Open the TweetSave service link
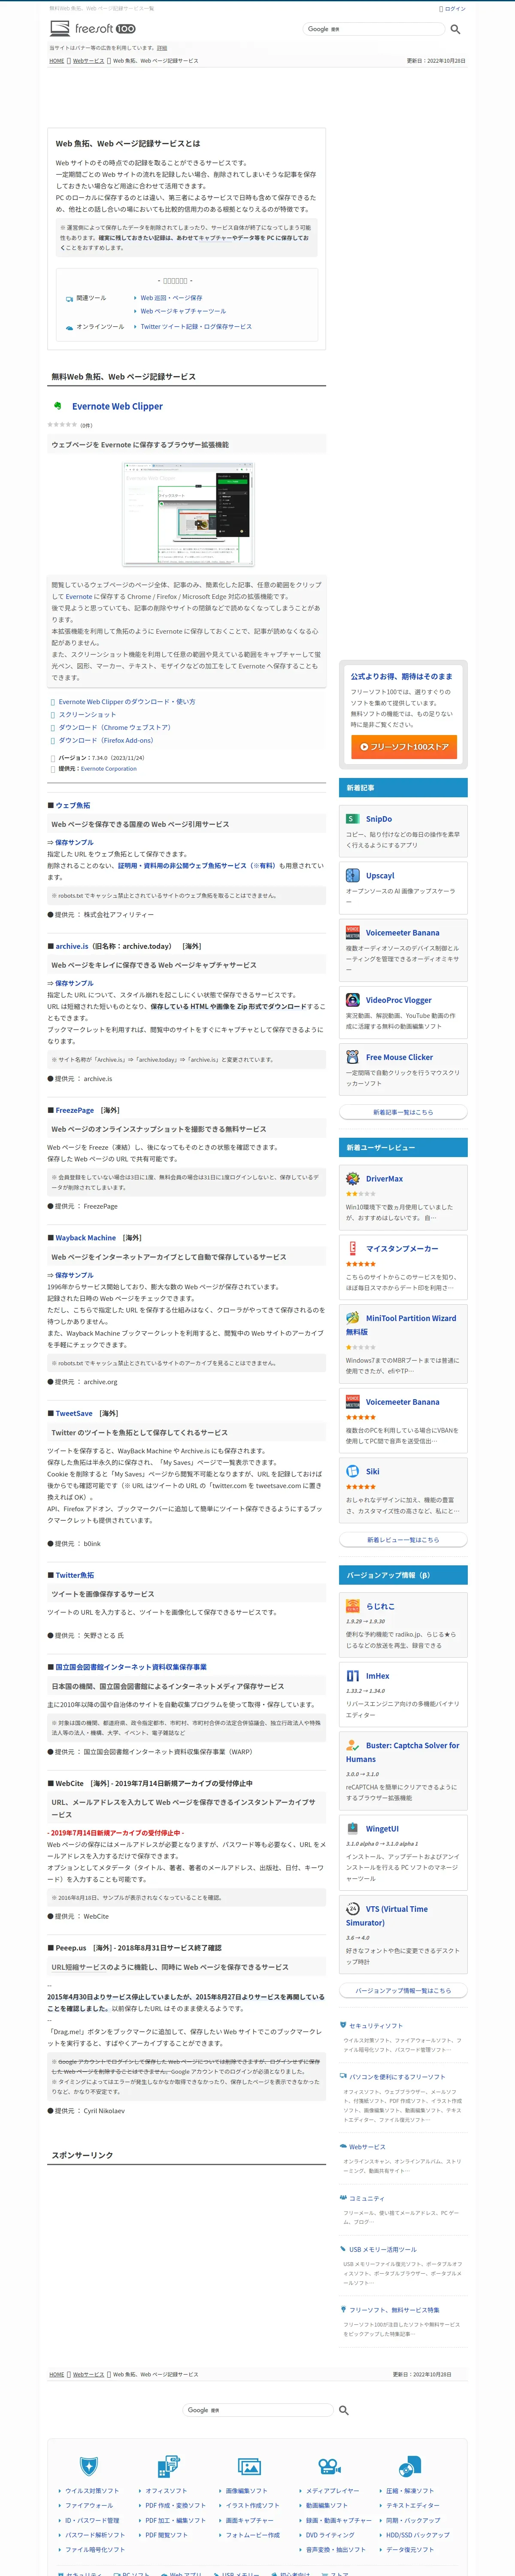 pos(74,1414)
